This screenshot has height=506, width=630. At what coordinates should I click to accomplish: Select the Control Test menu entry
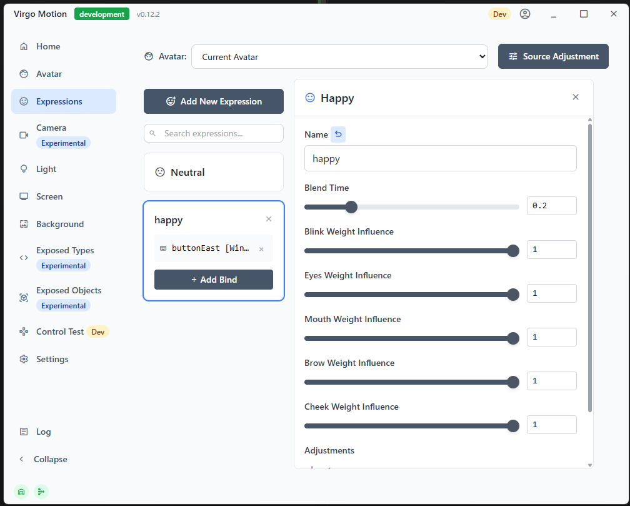pyautogui.click(x=60, y=331)
